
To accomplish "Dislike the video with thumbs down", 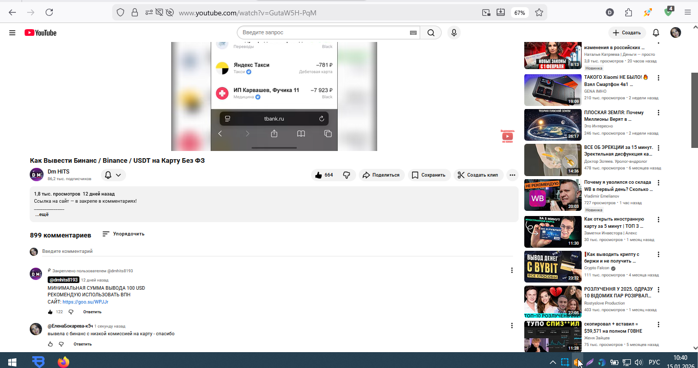I will click(x=346, y=175).
